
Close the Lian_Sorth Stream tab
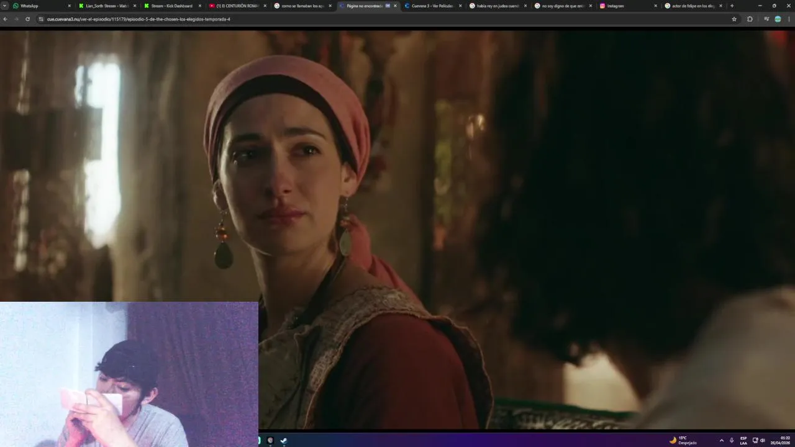pos(135,6)
